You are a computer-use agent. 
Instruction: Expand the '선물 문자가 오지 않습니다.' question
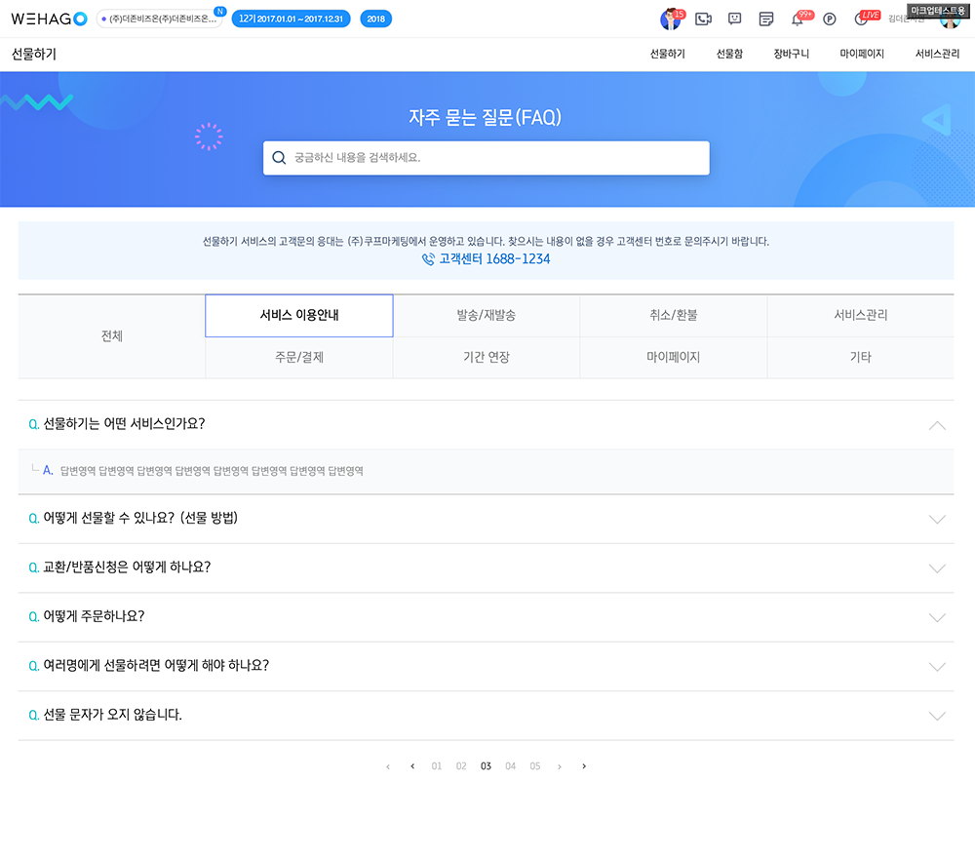(937, 716)
